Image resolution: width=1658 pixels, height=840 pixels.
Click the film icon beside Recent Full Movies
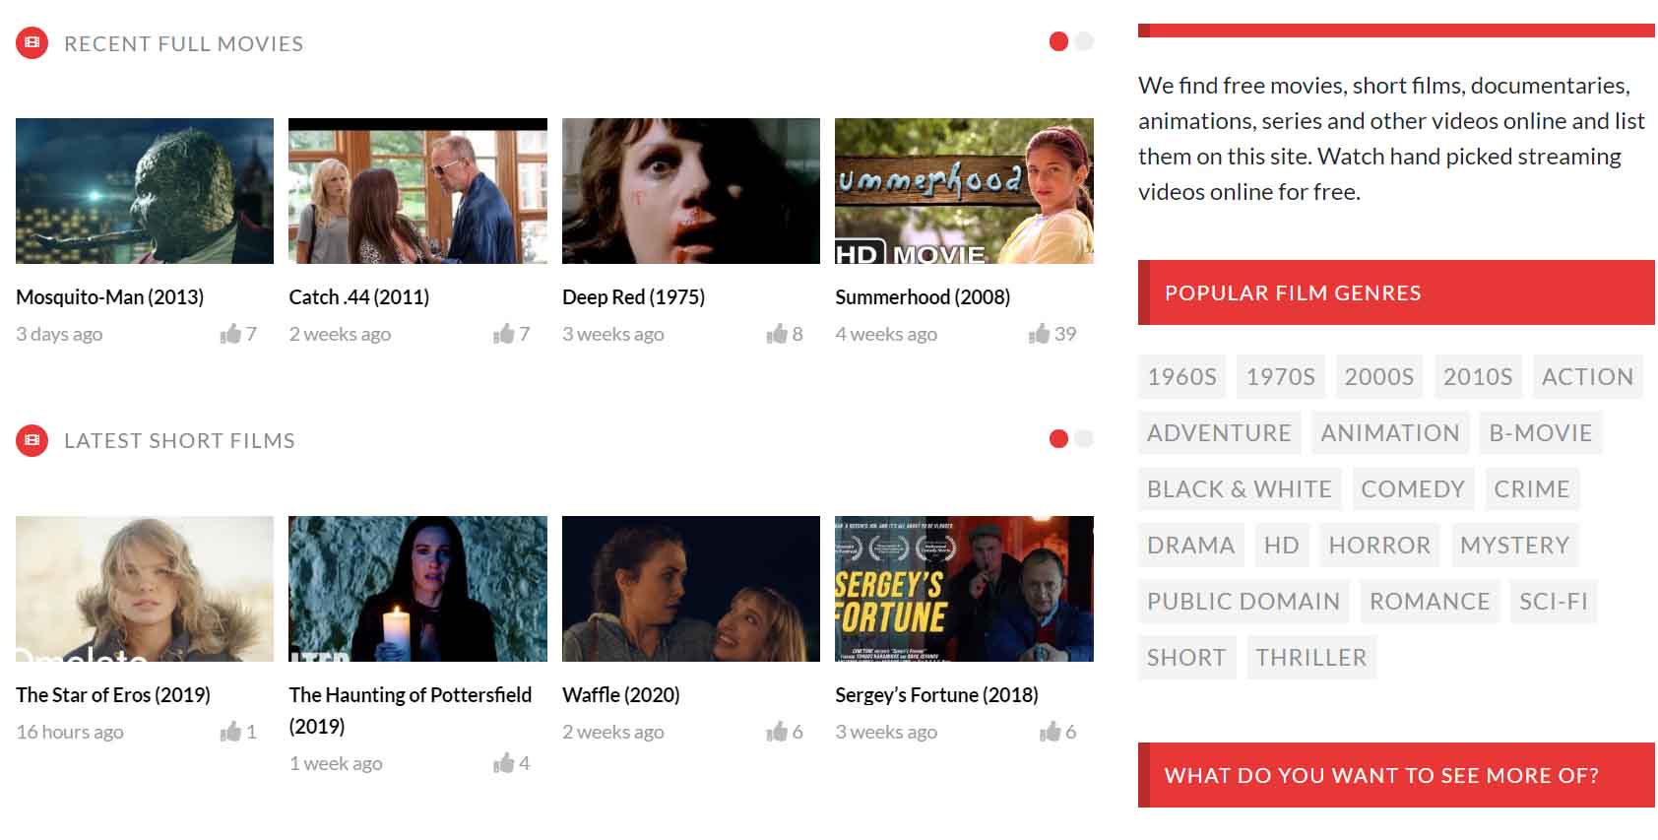click(32, 42)
